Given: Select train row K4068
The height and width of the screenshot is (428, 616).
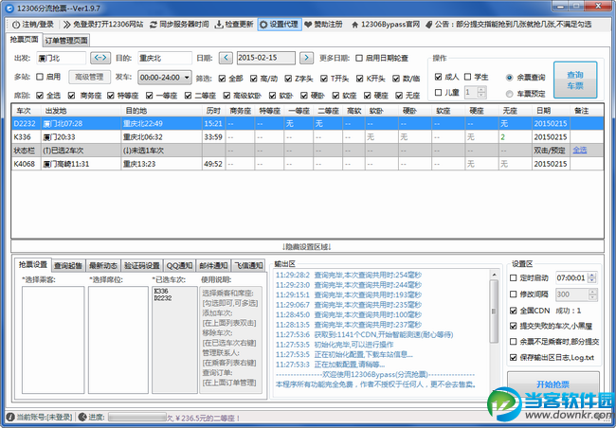Looking at the screenshot, I should (x=307, y=164).
